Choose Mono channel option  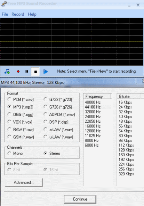15,153
